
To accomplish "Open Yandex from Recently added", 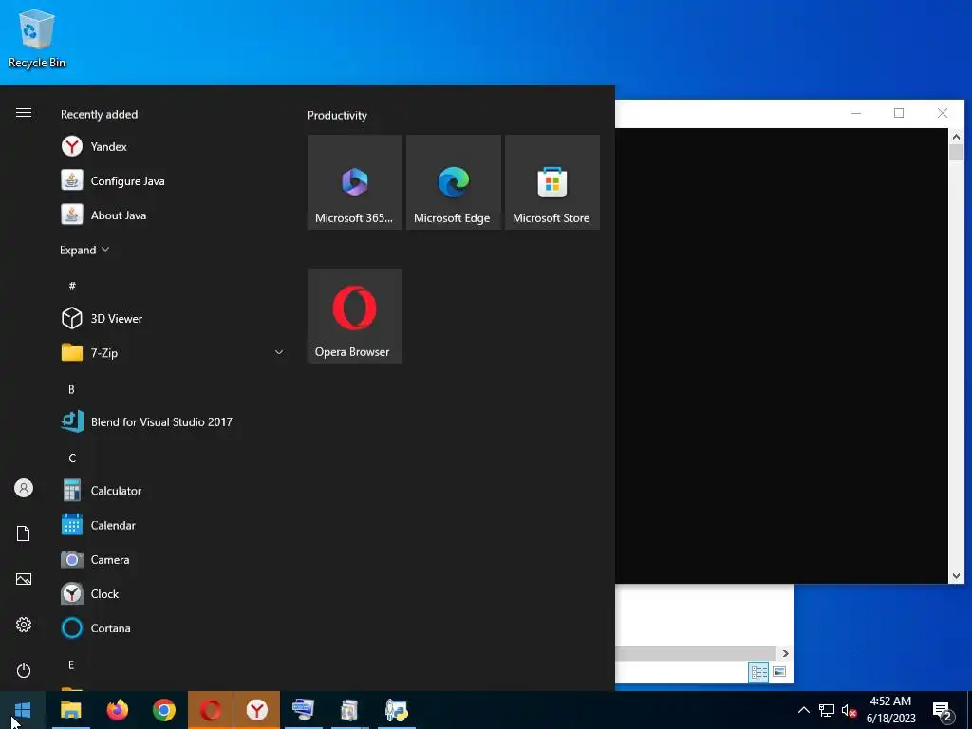I will click(172, 147).
